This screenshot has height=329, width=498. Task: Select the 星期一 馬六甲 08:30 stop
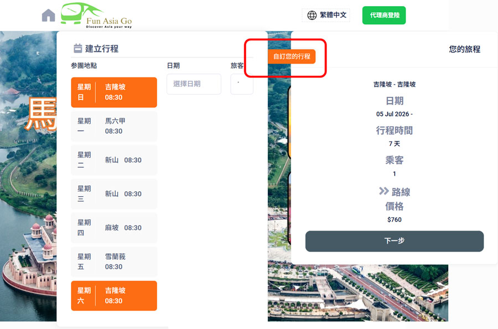[x=114, y=126]
